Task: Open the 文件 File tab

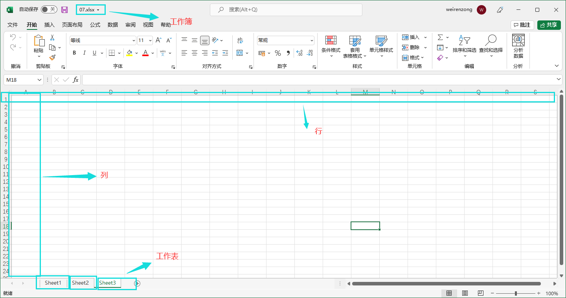Action: [x=13, y=25]
